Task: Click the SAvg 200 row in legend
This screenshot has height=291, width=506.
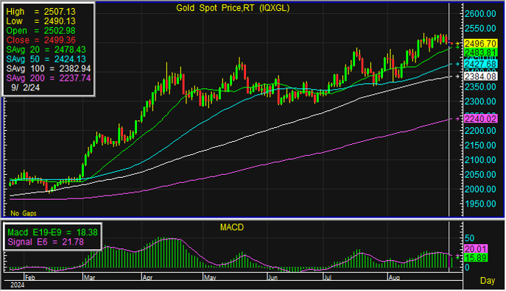Action: 49,78
